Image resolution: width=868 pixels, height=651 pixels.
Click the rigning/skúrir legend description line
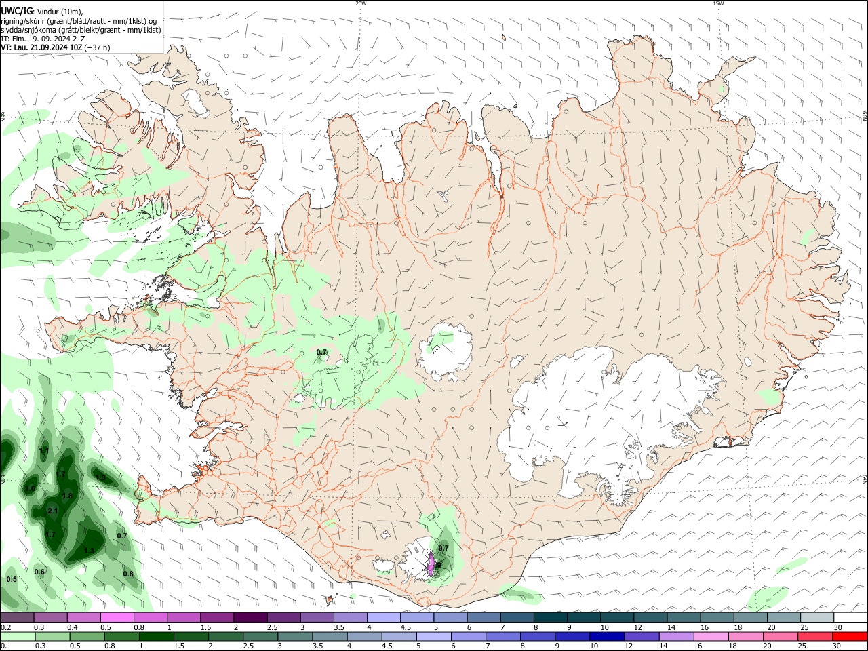point(79,21)
